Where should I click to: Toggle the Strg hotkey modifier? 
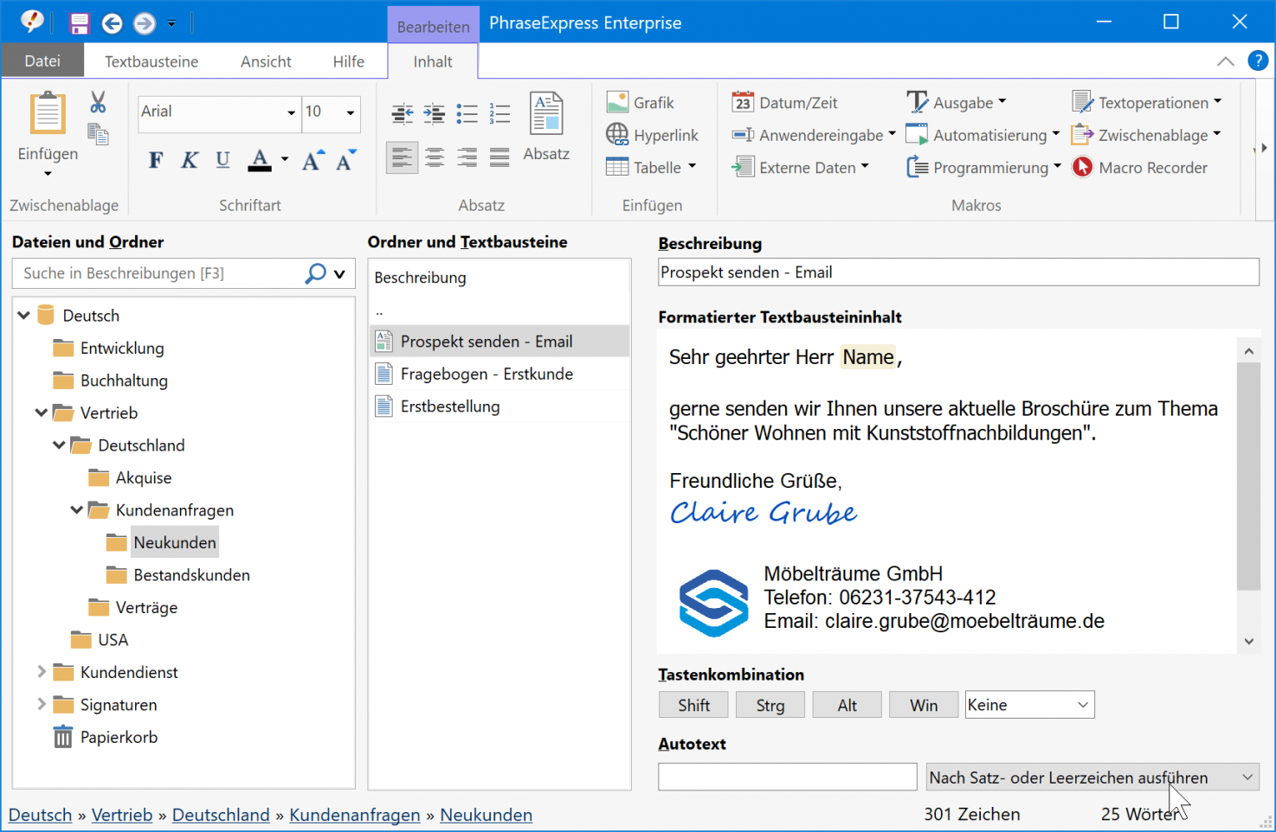click(x=770, y=705)
